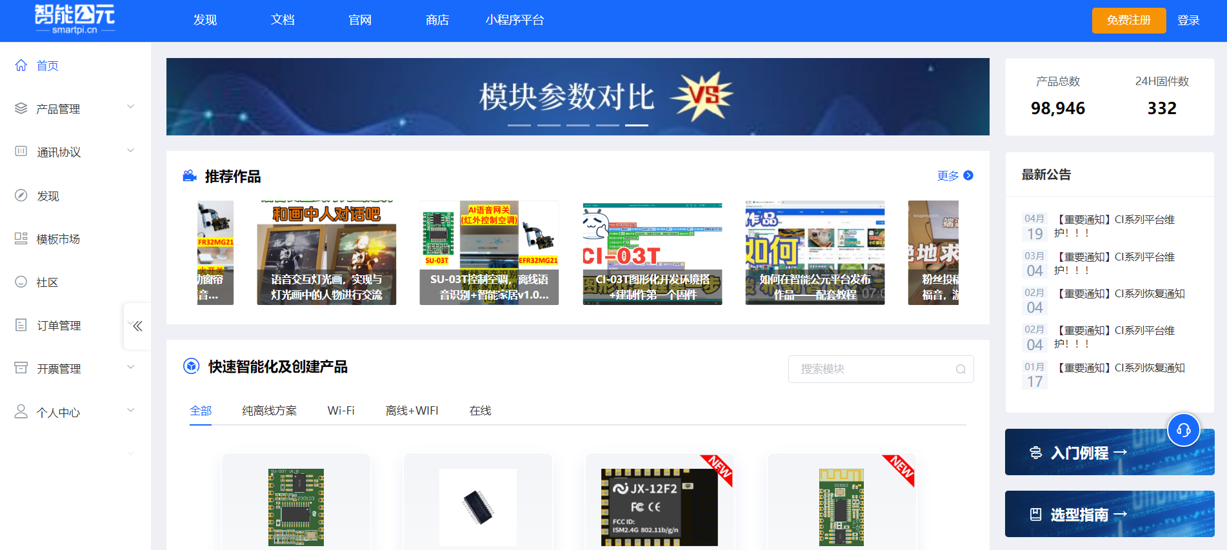This screenshot has height=550, width=1227.
Task: Click the 社区 chat bubble icon
Action: coord(21,282)
